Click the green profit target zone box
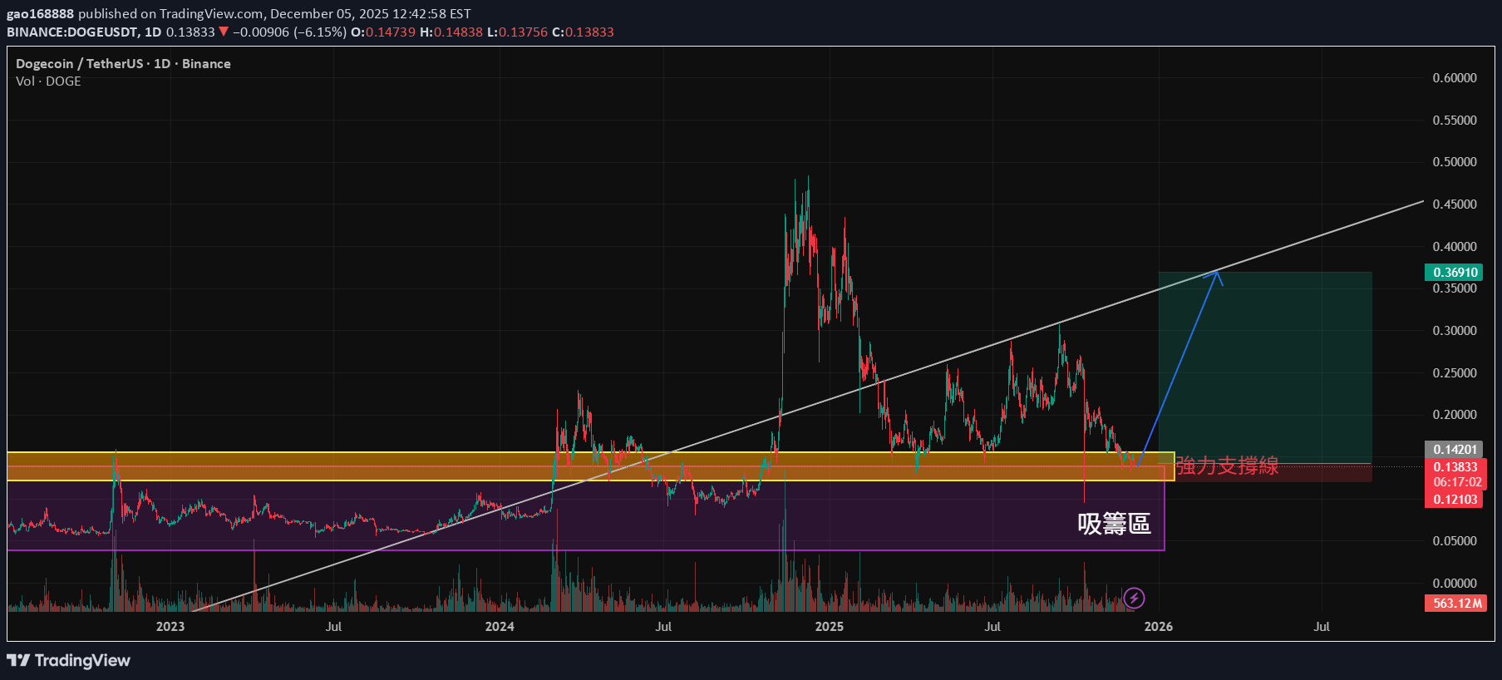 (1264, 366)
